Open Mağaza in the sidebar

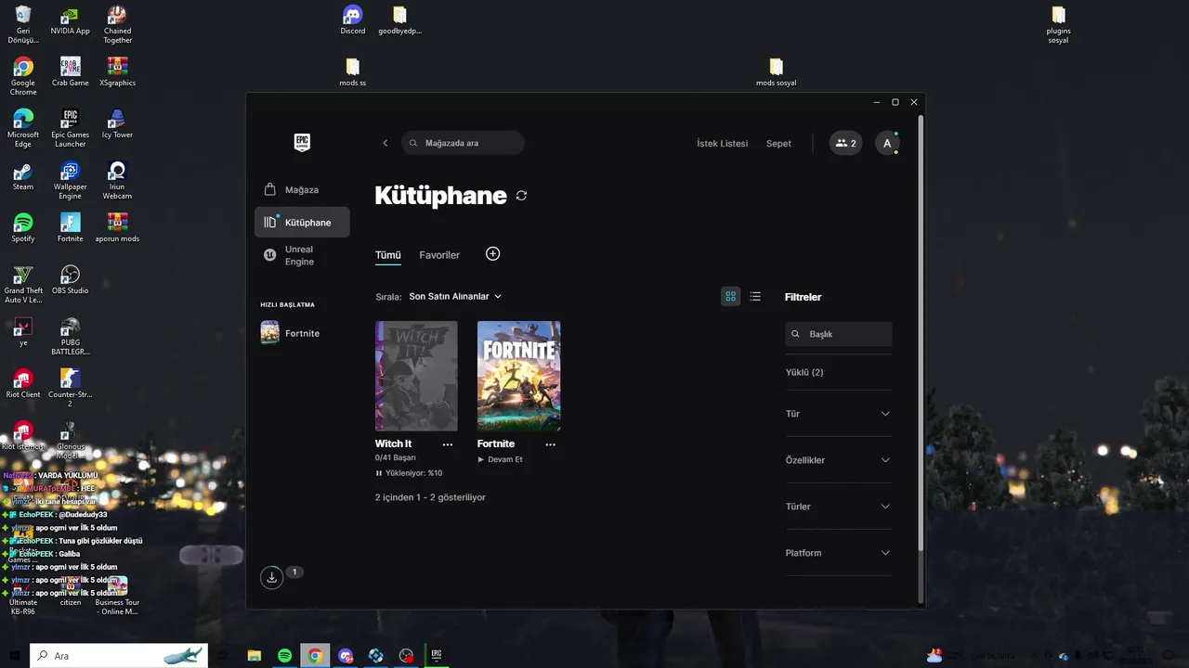click(302, 189)
